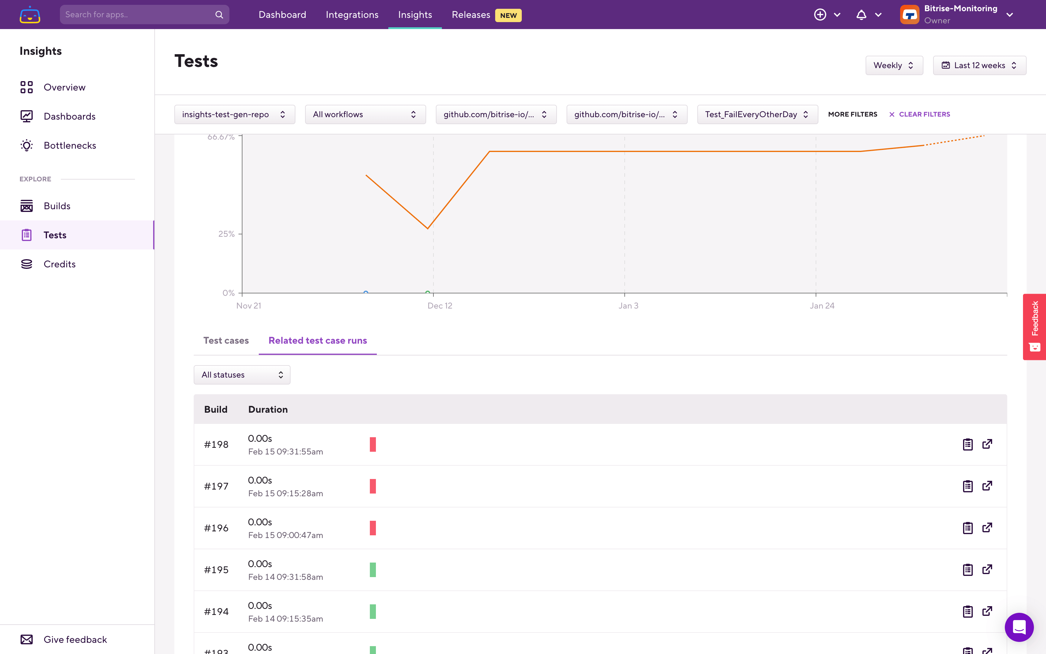This screenshot has height=654, width=1046.
Task: Switch to the Test cases tab
Action: point(226,340)
